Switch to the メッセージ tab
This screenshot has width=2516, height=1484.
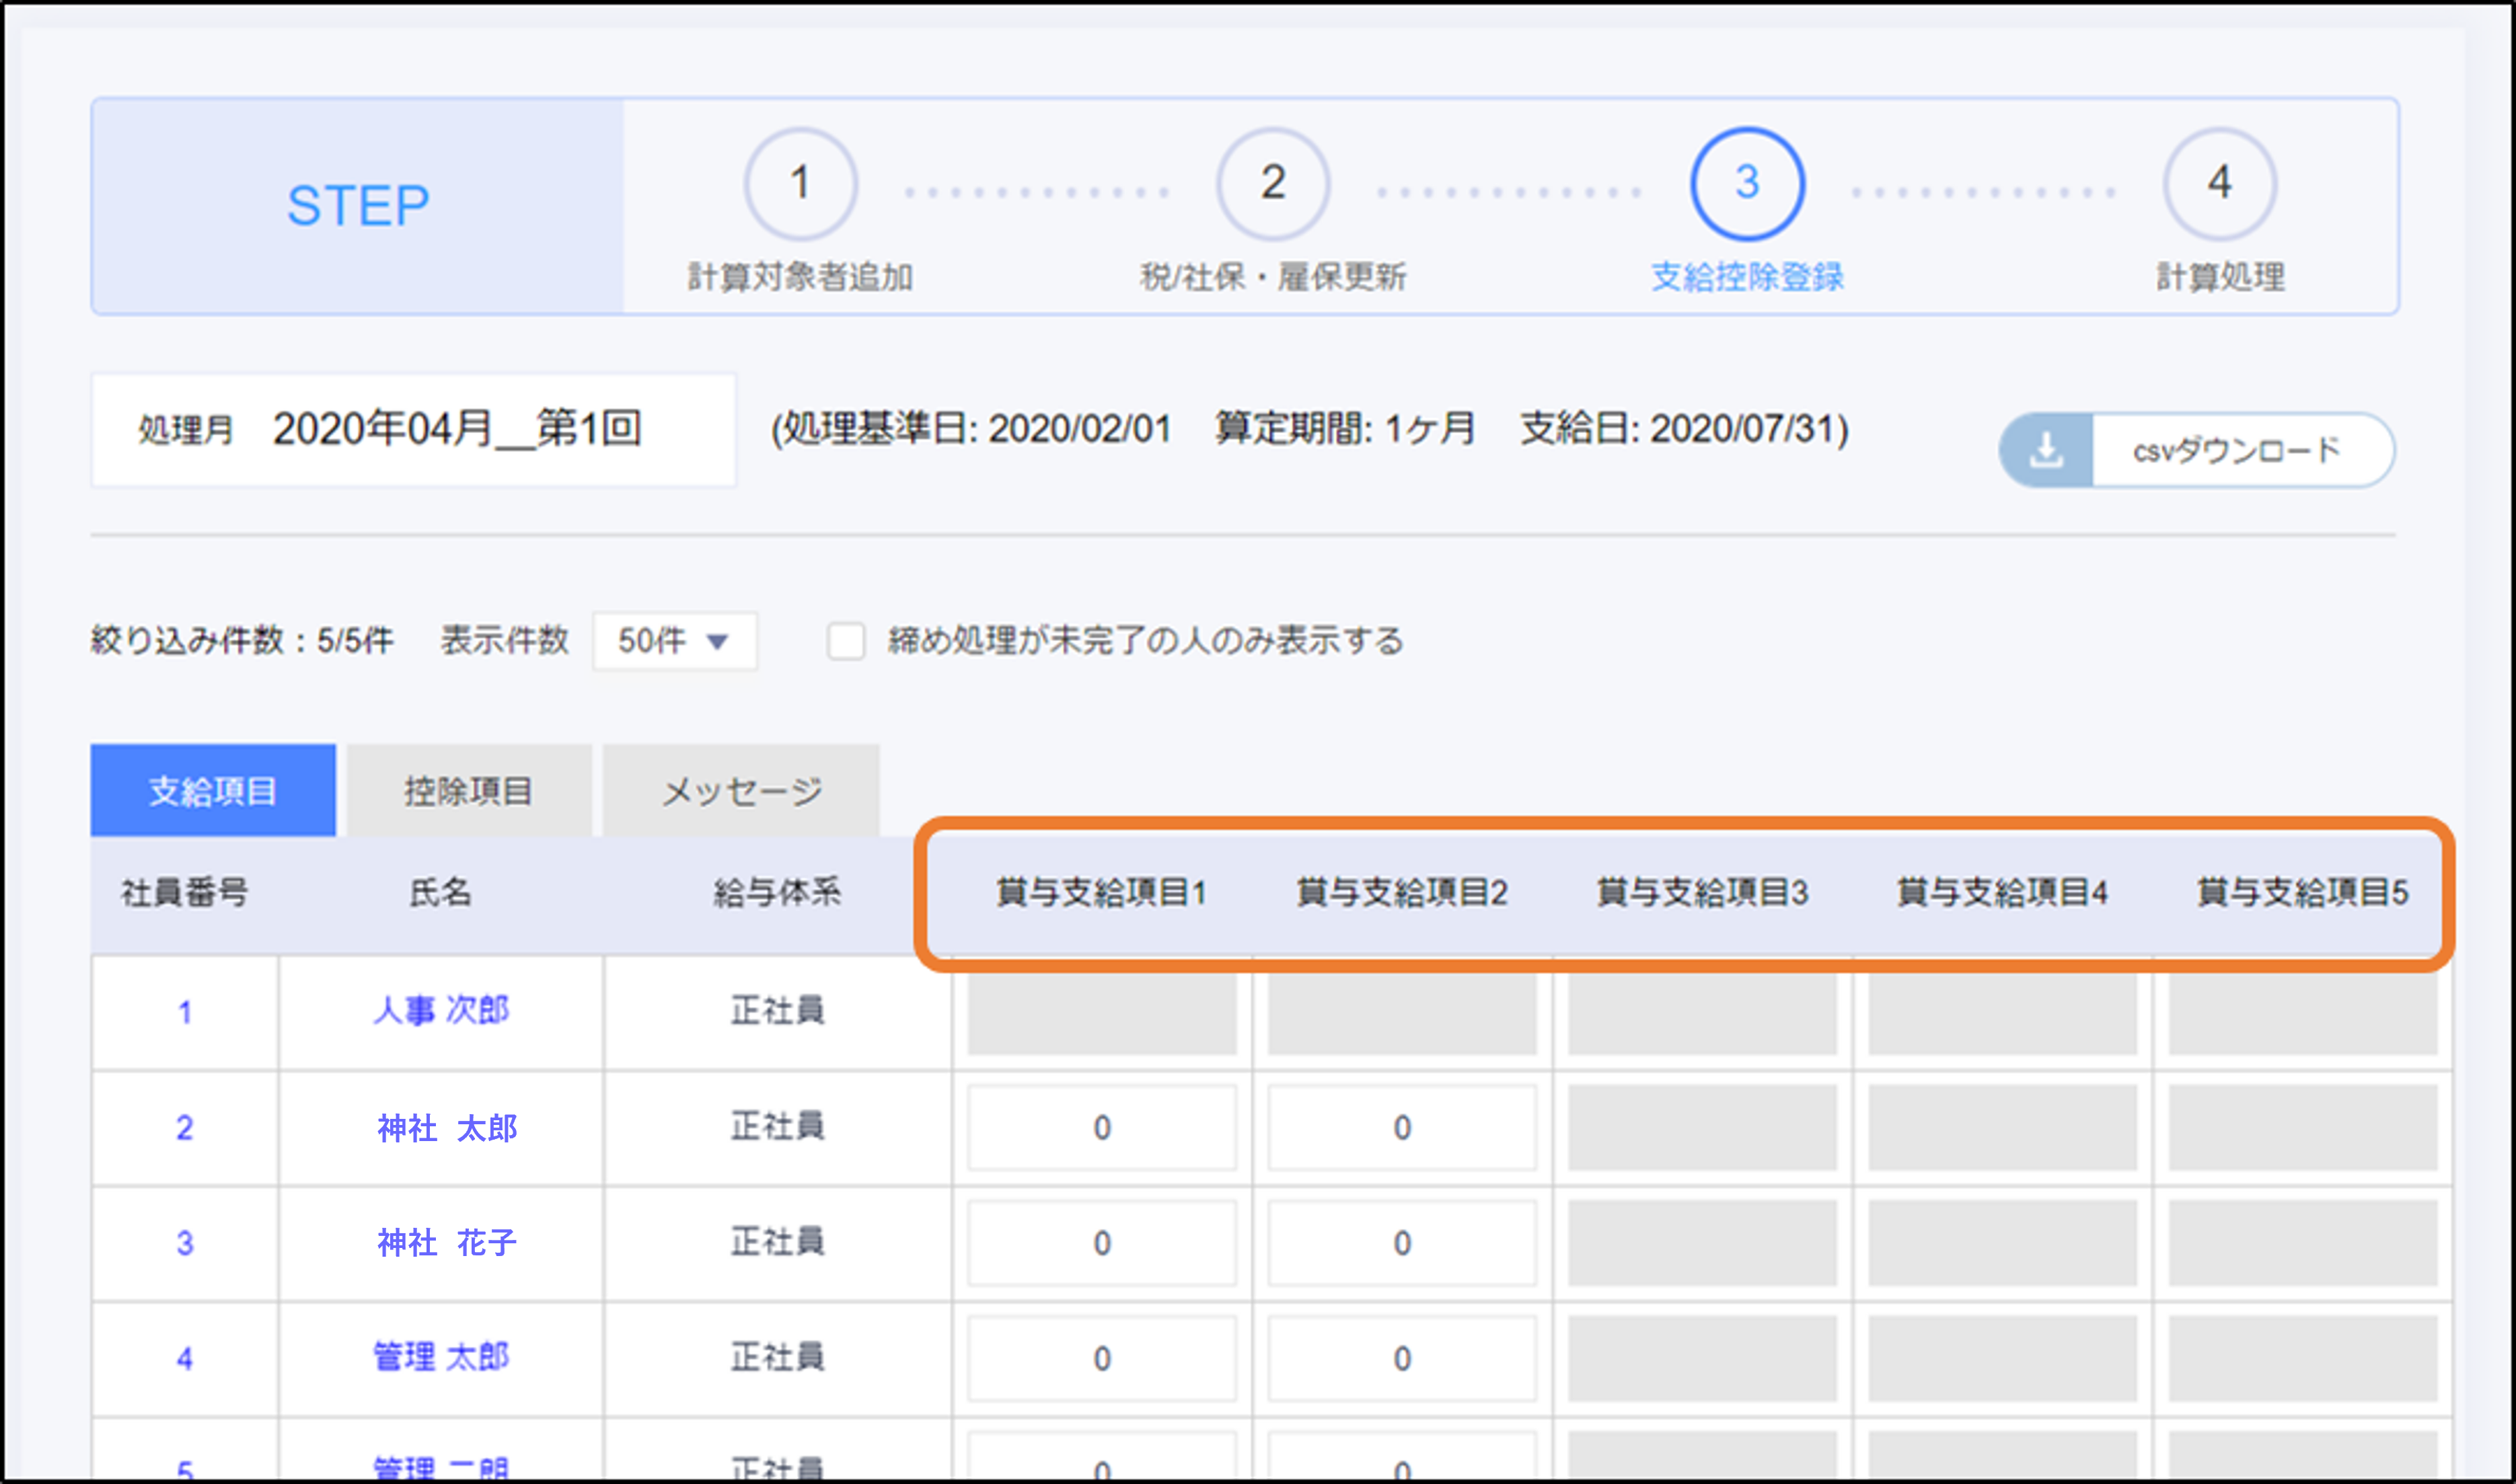(x=741, y=791)
